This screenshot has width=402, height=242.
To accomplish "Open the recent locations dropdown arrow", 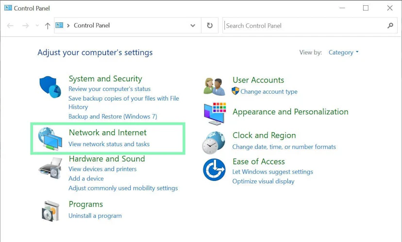I will (37, 25).
